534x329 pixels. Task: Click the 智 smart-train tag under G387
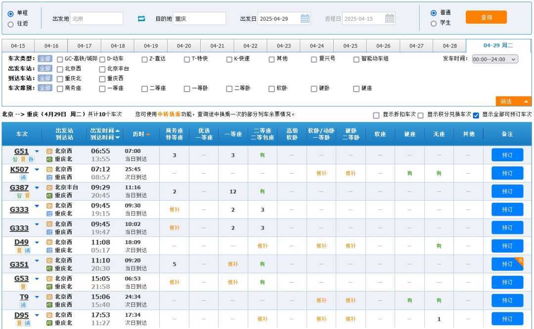tap(19, 195)
